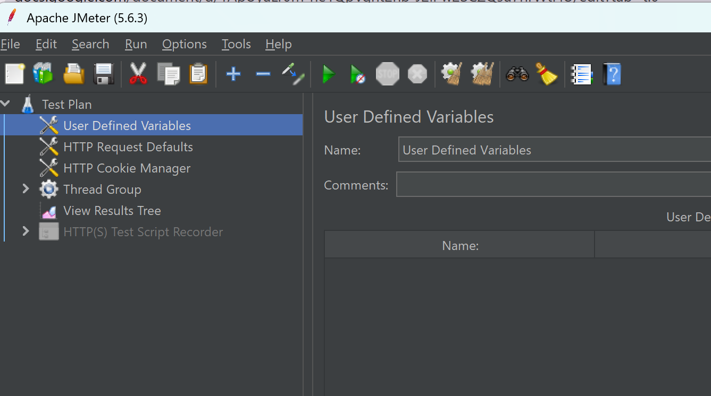Click the Name input field
Viewport: 711px width, 396px height.
[555, 150]
